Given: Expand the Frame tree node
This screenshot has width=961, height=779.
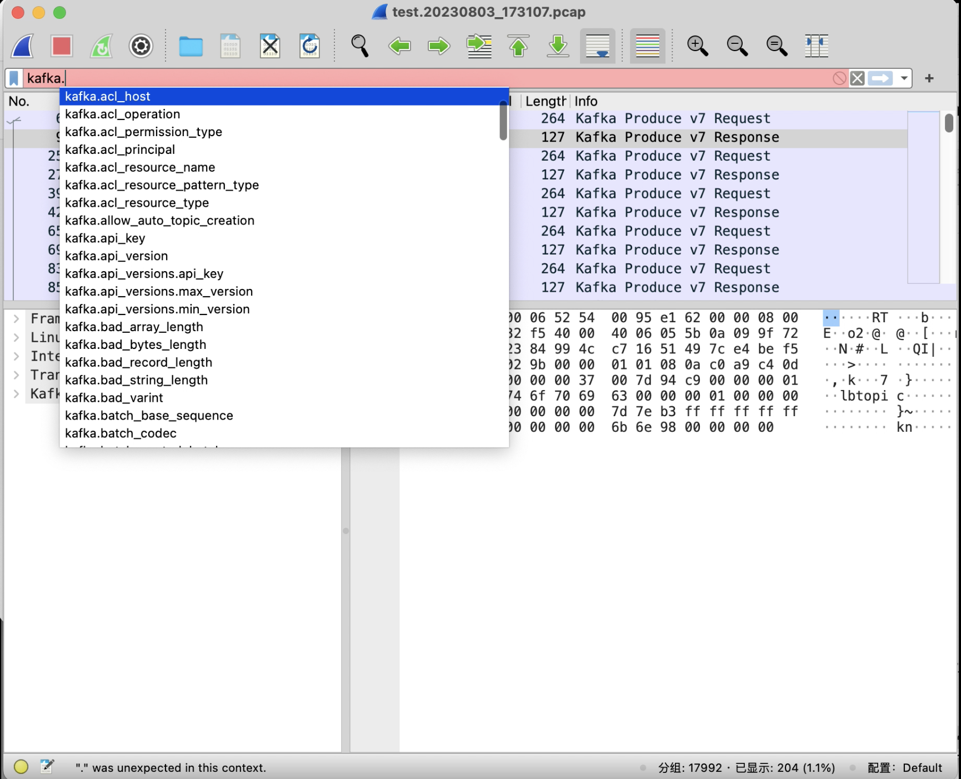Looking at the screenshot, I should [17, 318].
